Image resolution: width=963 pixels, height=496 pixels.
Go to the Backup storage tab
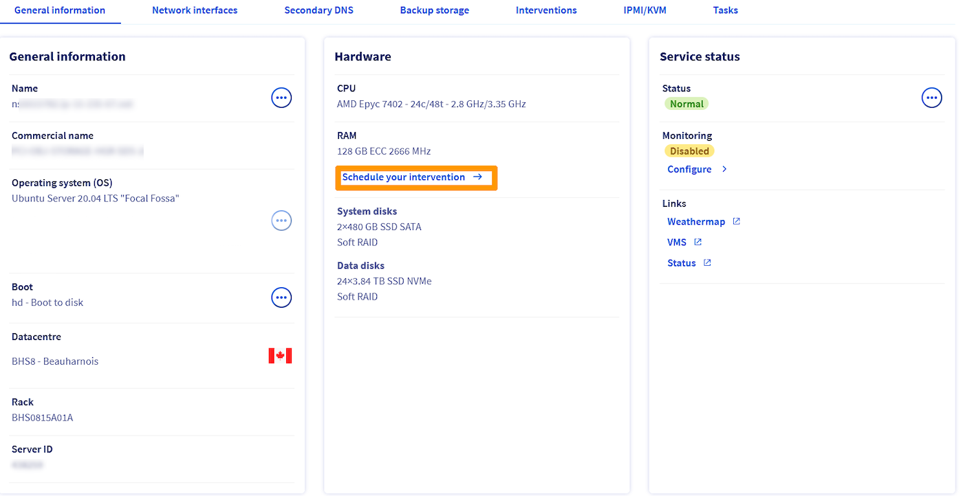[x=434, y=10]
